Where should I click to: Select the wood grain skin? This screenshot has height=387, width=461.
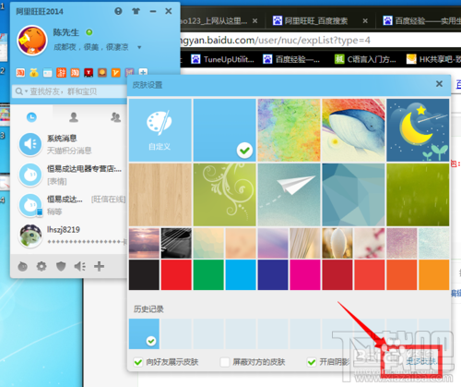[x=160, y=195]
